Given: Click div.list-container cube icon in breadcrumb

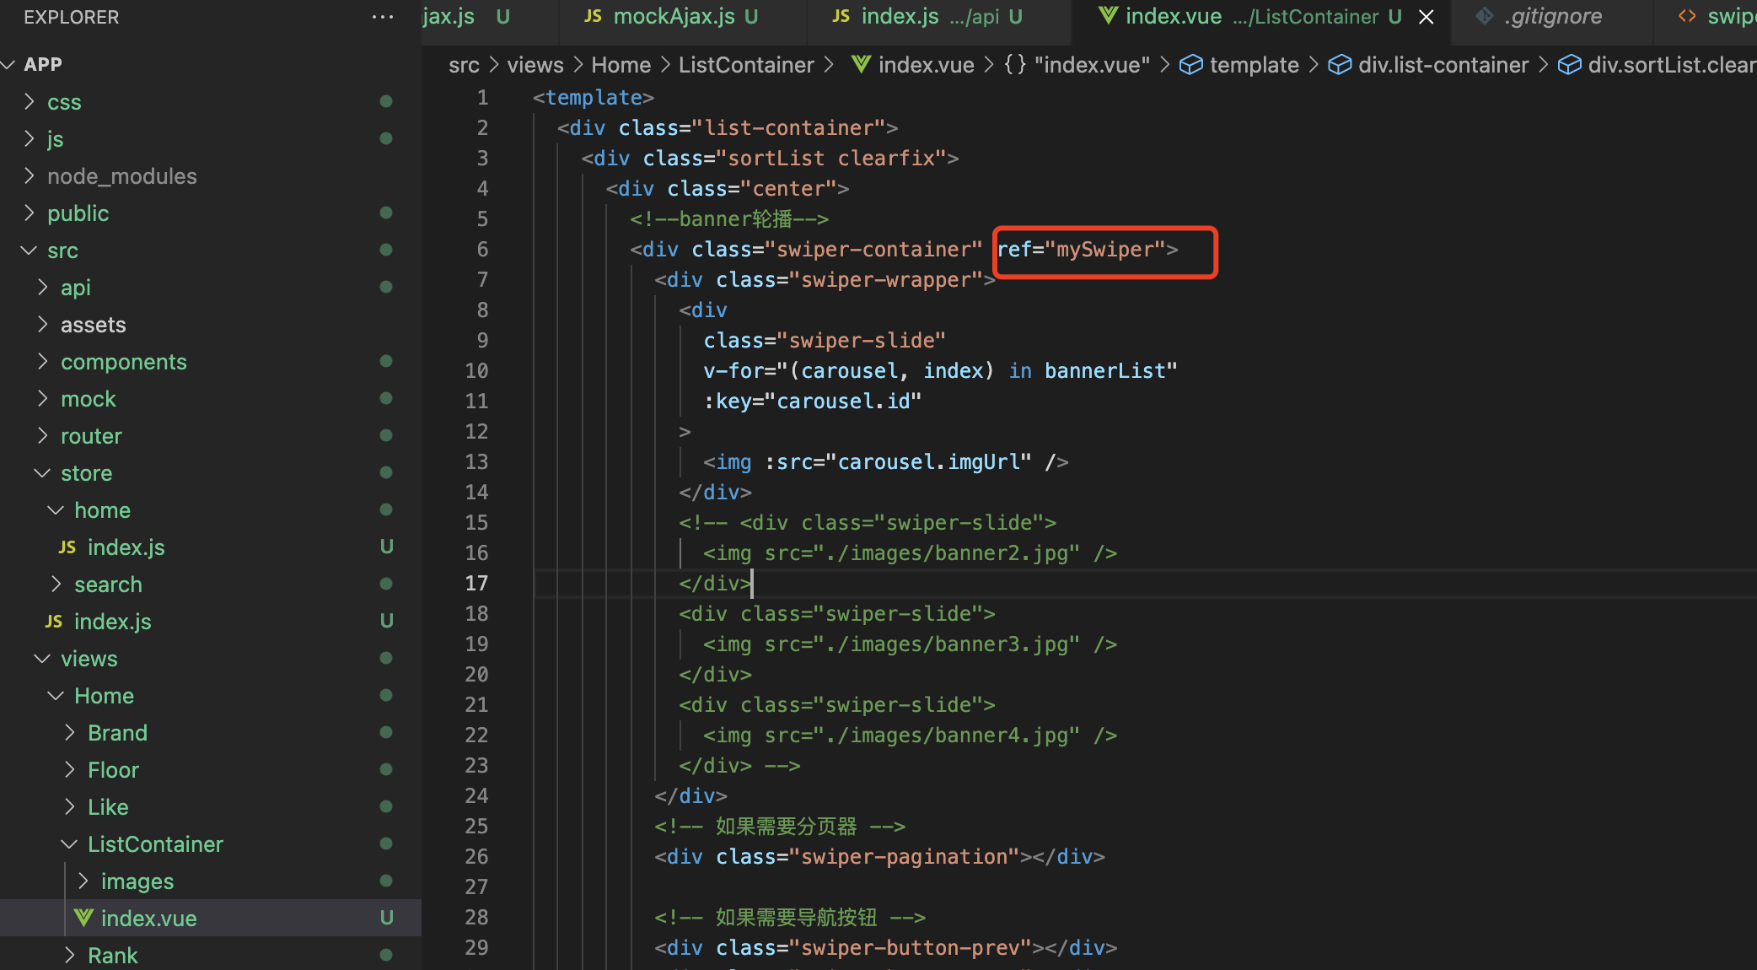Looking at the screenshot, I should pos(1339,65).
